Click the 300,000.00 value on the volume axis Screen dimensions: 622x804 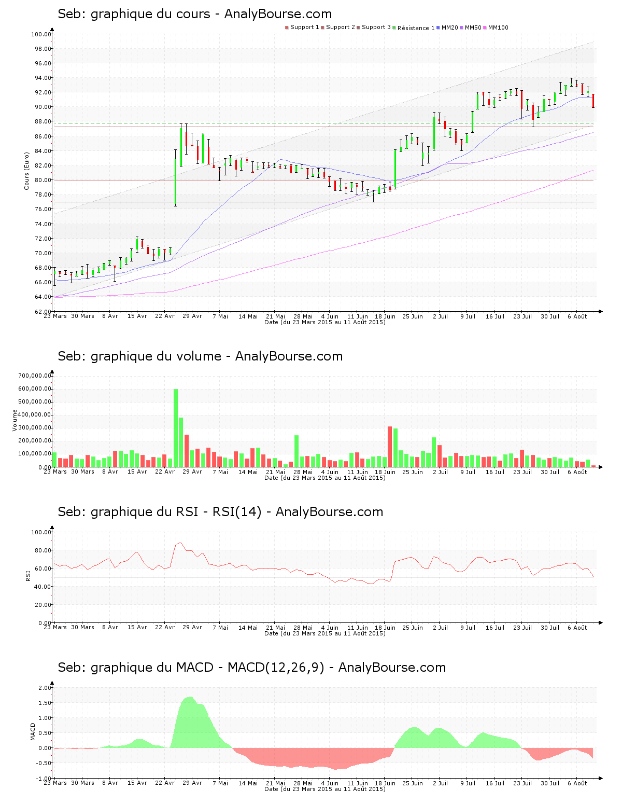click(34, 428)
